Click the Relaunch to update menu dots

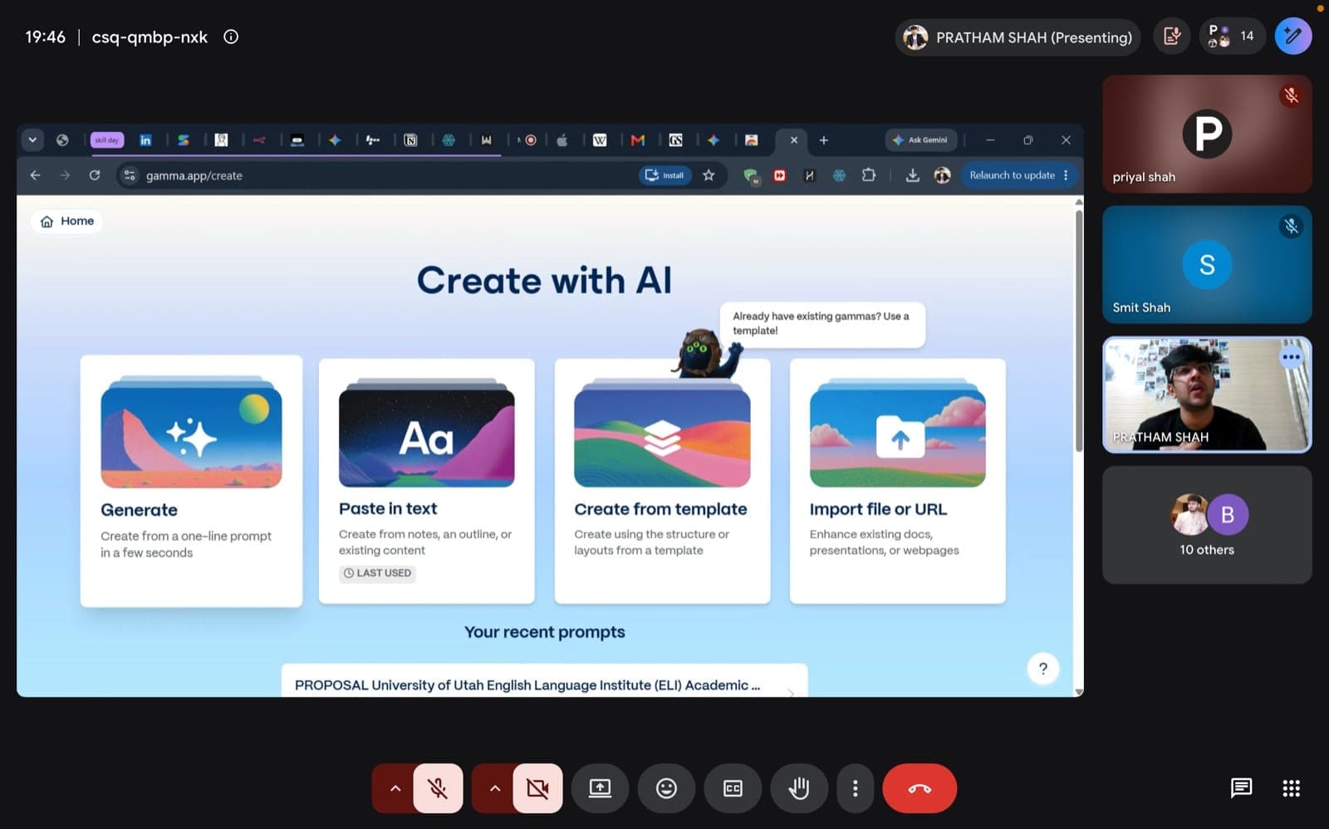coord(1066,175)
